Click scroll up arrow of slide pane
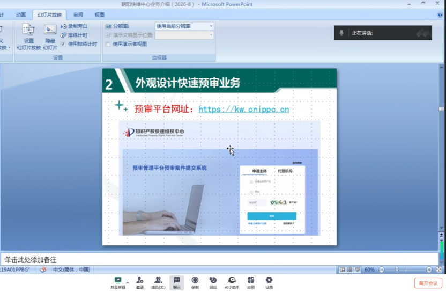This screenshot has height=291, width=446. point(441,67)
